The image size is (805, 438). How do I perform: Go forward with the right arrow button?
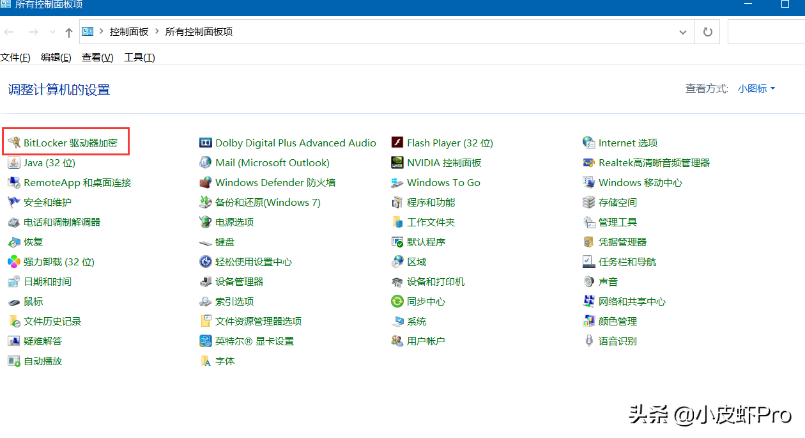tap(33, 32)
